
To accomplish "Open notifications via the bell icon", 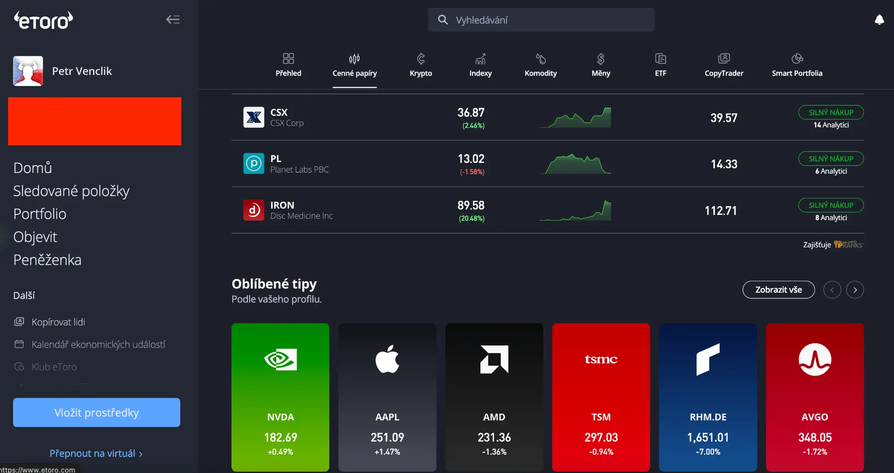I will (x=879, y=20).
